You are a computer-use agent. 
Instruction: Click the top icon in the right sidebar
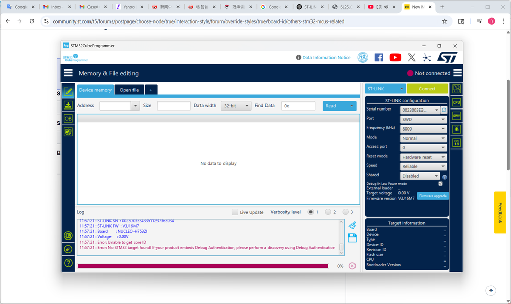pos(457,89)
